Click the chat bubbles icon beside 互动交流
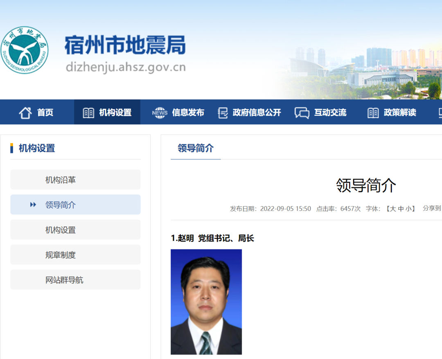The width and height of the screenshot is (442, 359). pos(302,113)
